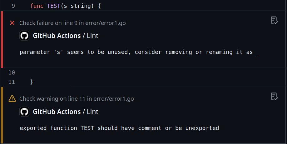This screenshot has height=144, width=287.
Task: Click the red X failure icon
Action: click(x=12, y=23)
